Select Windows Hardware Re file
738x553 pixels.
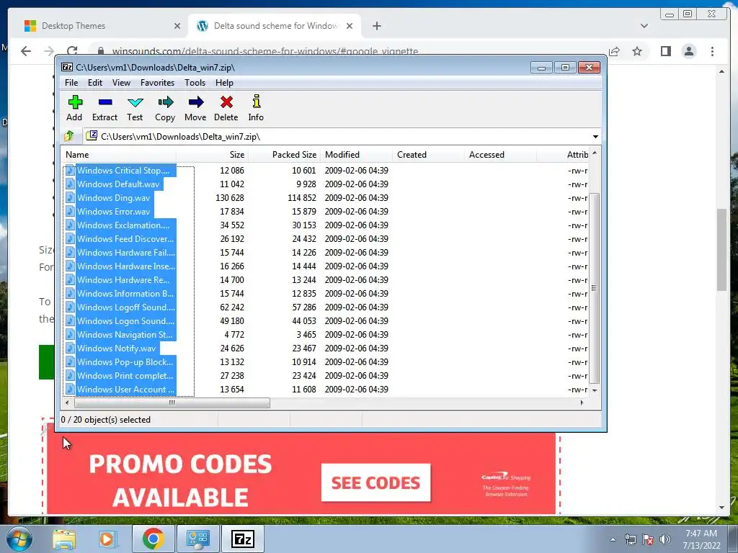click(x=120, y=279)
